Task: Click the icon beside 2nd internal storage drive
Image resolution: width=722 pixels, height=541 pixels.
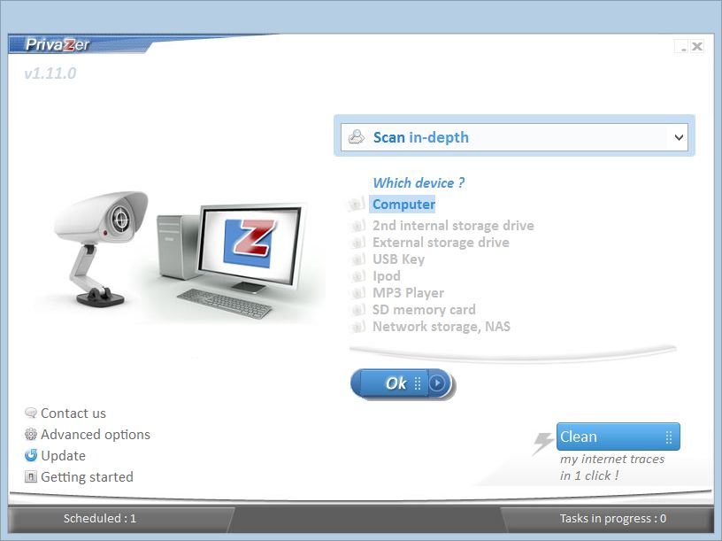Action: click(357, 226)
